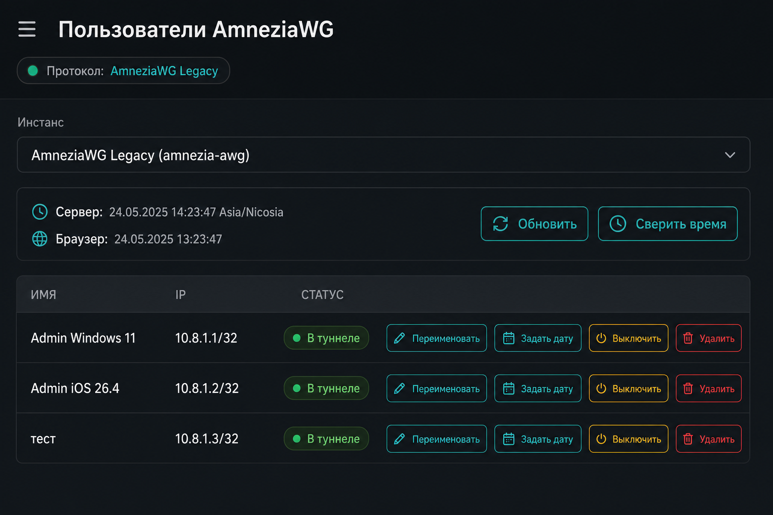Screen dimensions: 773x515
Task: Click the Инстанс field label
Action: coord(41,122)
